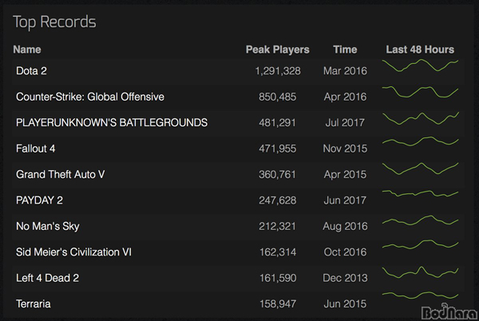This screenshot has width=479, height=321.
Task: Click the PAYDAY 2 sparkline graph
Action: pos(420,193)
